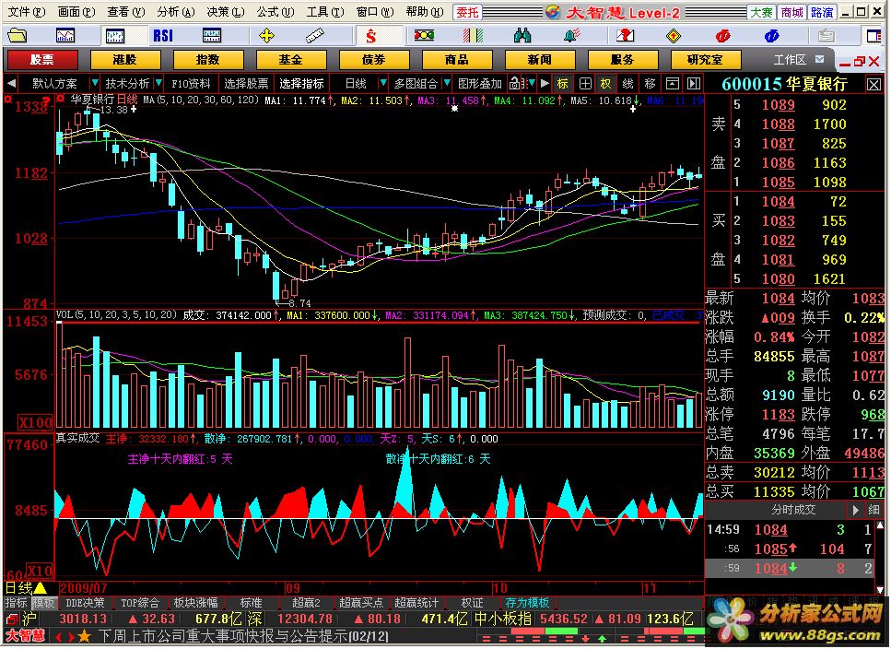This screenshot has height=649, width=891.
Task: Open the 工具 menu
Action: 325,11
